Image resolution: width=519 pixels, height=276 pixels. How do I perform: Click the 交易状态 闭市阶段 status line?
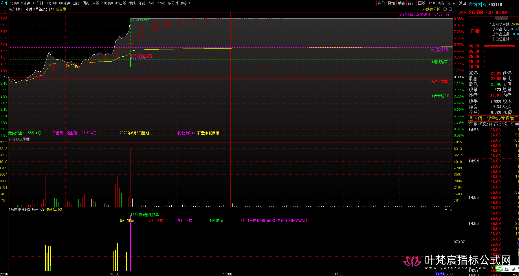click(x=494, y=124)
